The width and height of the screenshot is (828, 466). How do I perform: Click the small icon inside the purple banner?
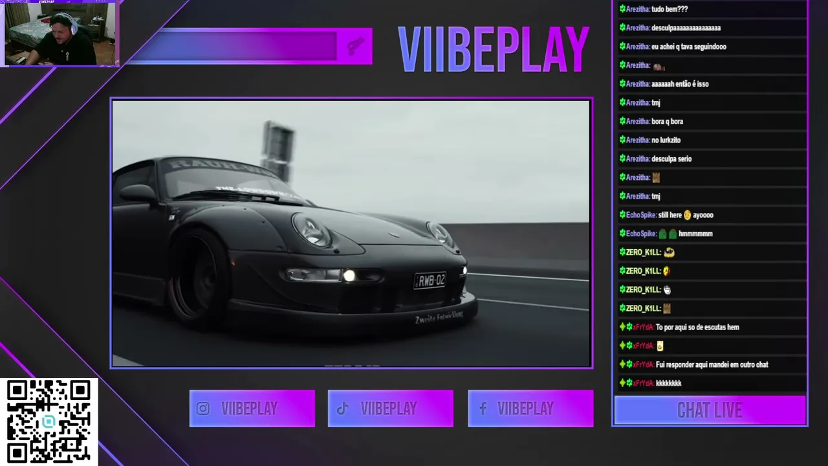point(354,45)
